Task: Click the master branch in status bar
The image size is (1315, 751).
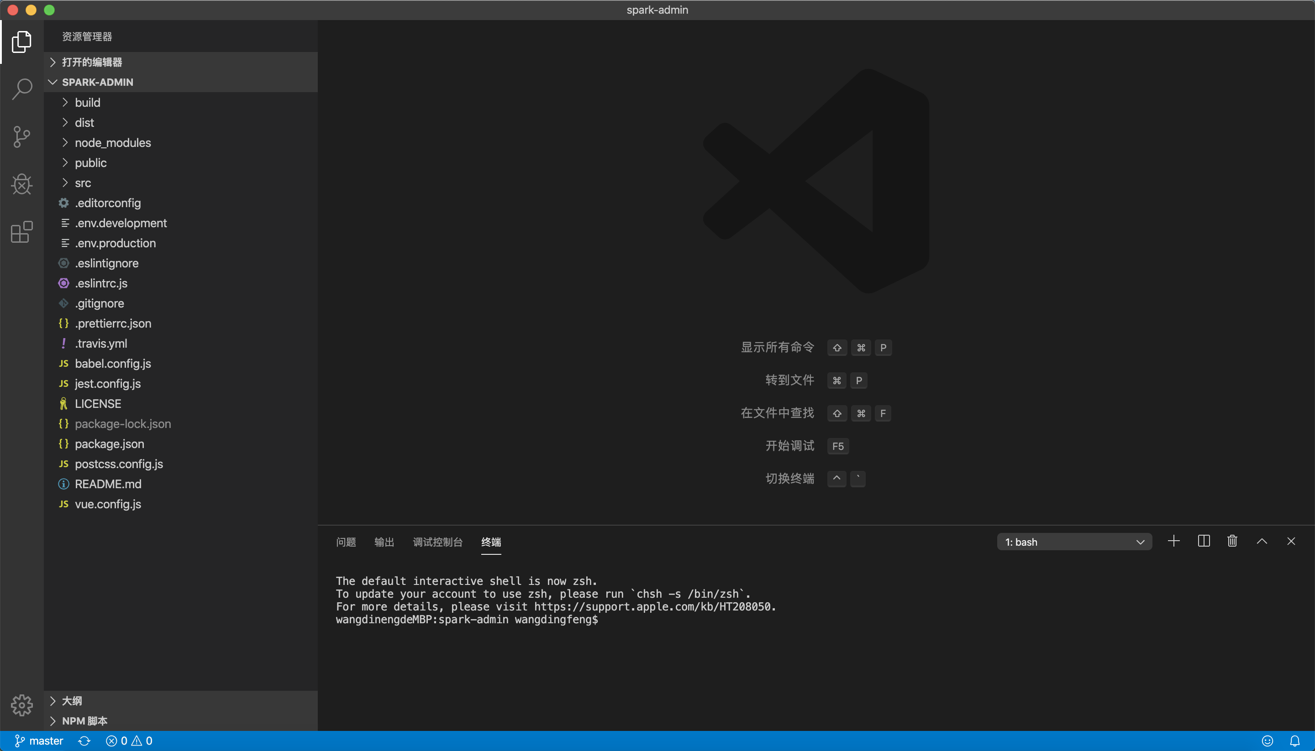Action: click(39, 741)
